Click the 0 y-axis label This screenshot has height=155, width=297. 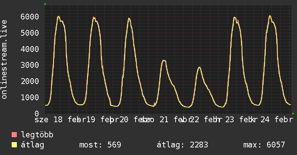coord(37,114)
